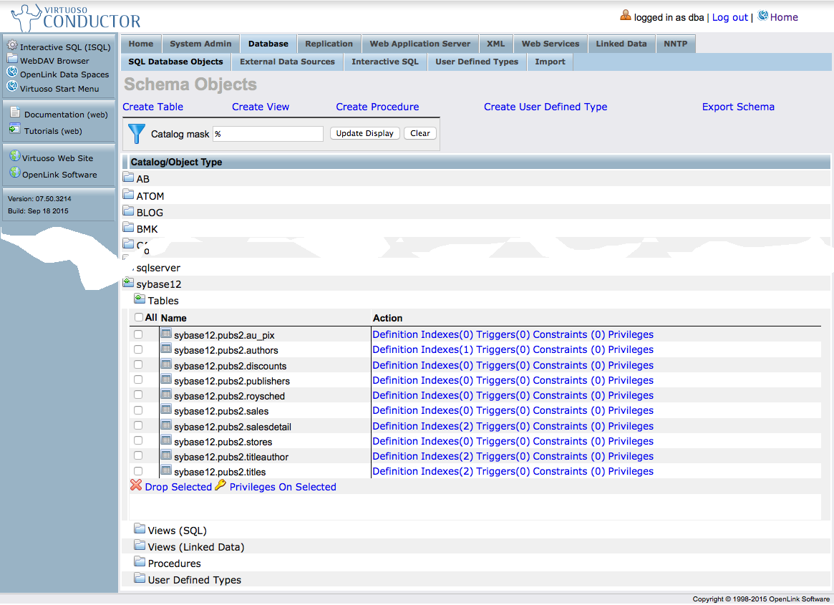Collapse the sybase12 catalog folder
Screen dimensions: 834x605
pos(128,282)
